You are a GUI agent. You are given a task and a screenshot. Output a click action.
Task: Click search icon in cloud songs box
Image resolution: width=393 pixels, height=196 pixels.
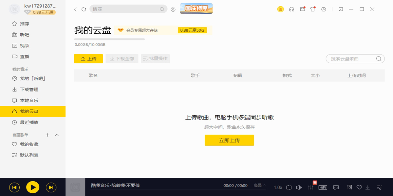[379, 59]
